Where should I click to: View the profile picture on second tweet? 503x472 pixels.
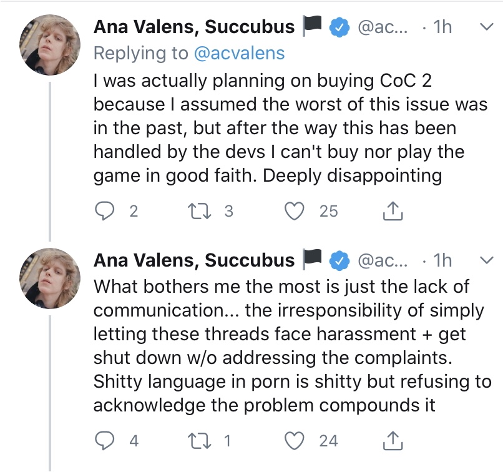click(x=49, y=278)
